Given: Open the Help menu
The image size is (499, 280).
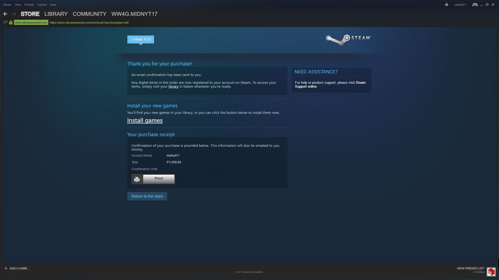Looking at the screenshot, I should pos(53,5).
